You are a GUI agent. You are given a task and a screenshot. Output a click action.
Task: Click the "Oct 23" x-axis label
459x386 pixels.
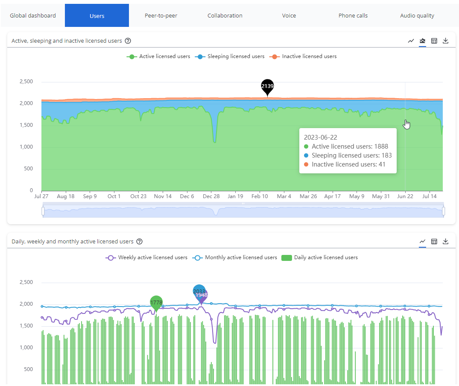pyautogui.click(x=138, y=196)
